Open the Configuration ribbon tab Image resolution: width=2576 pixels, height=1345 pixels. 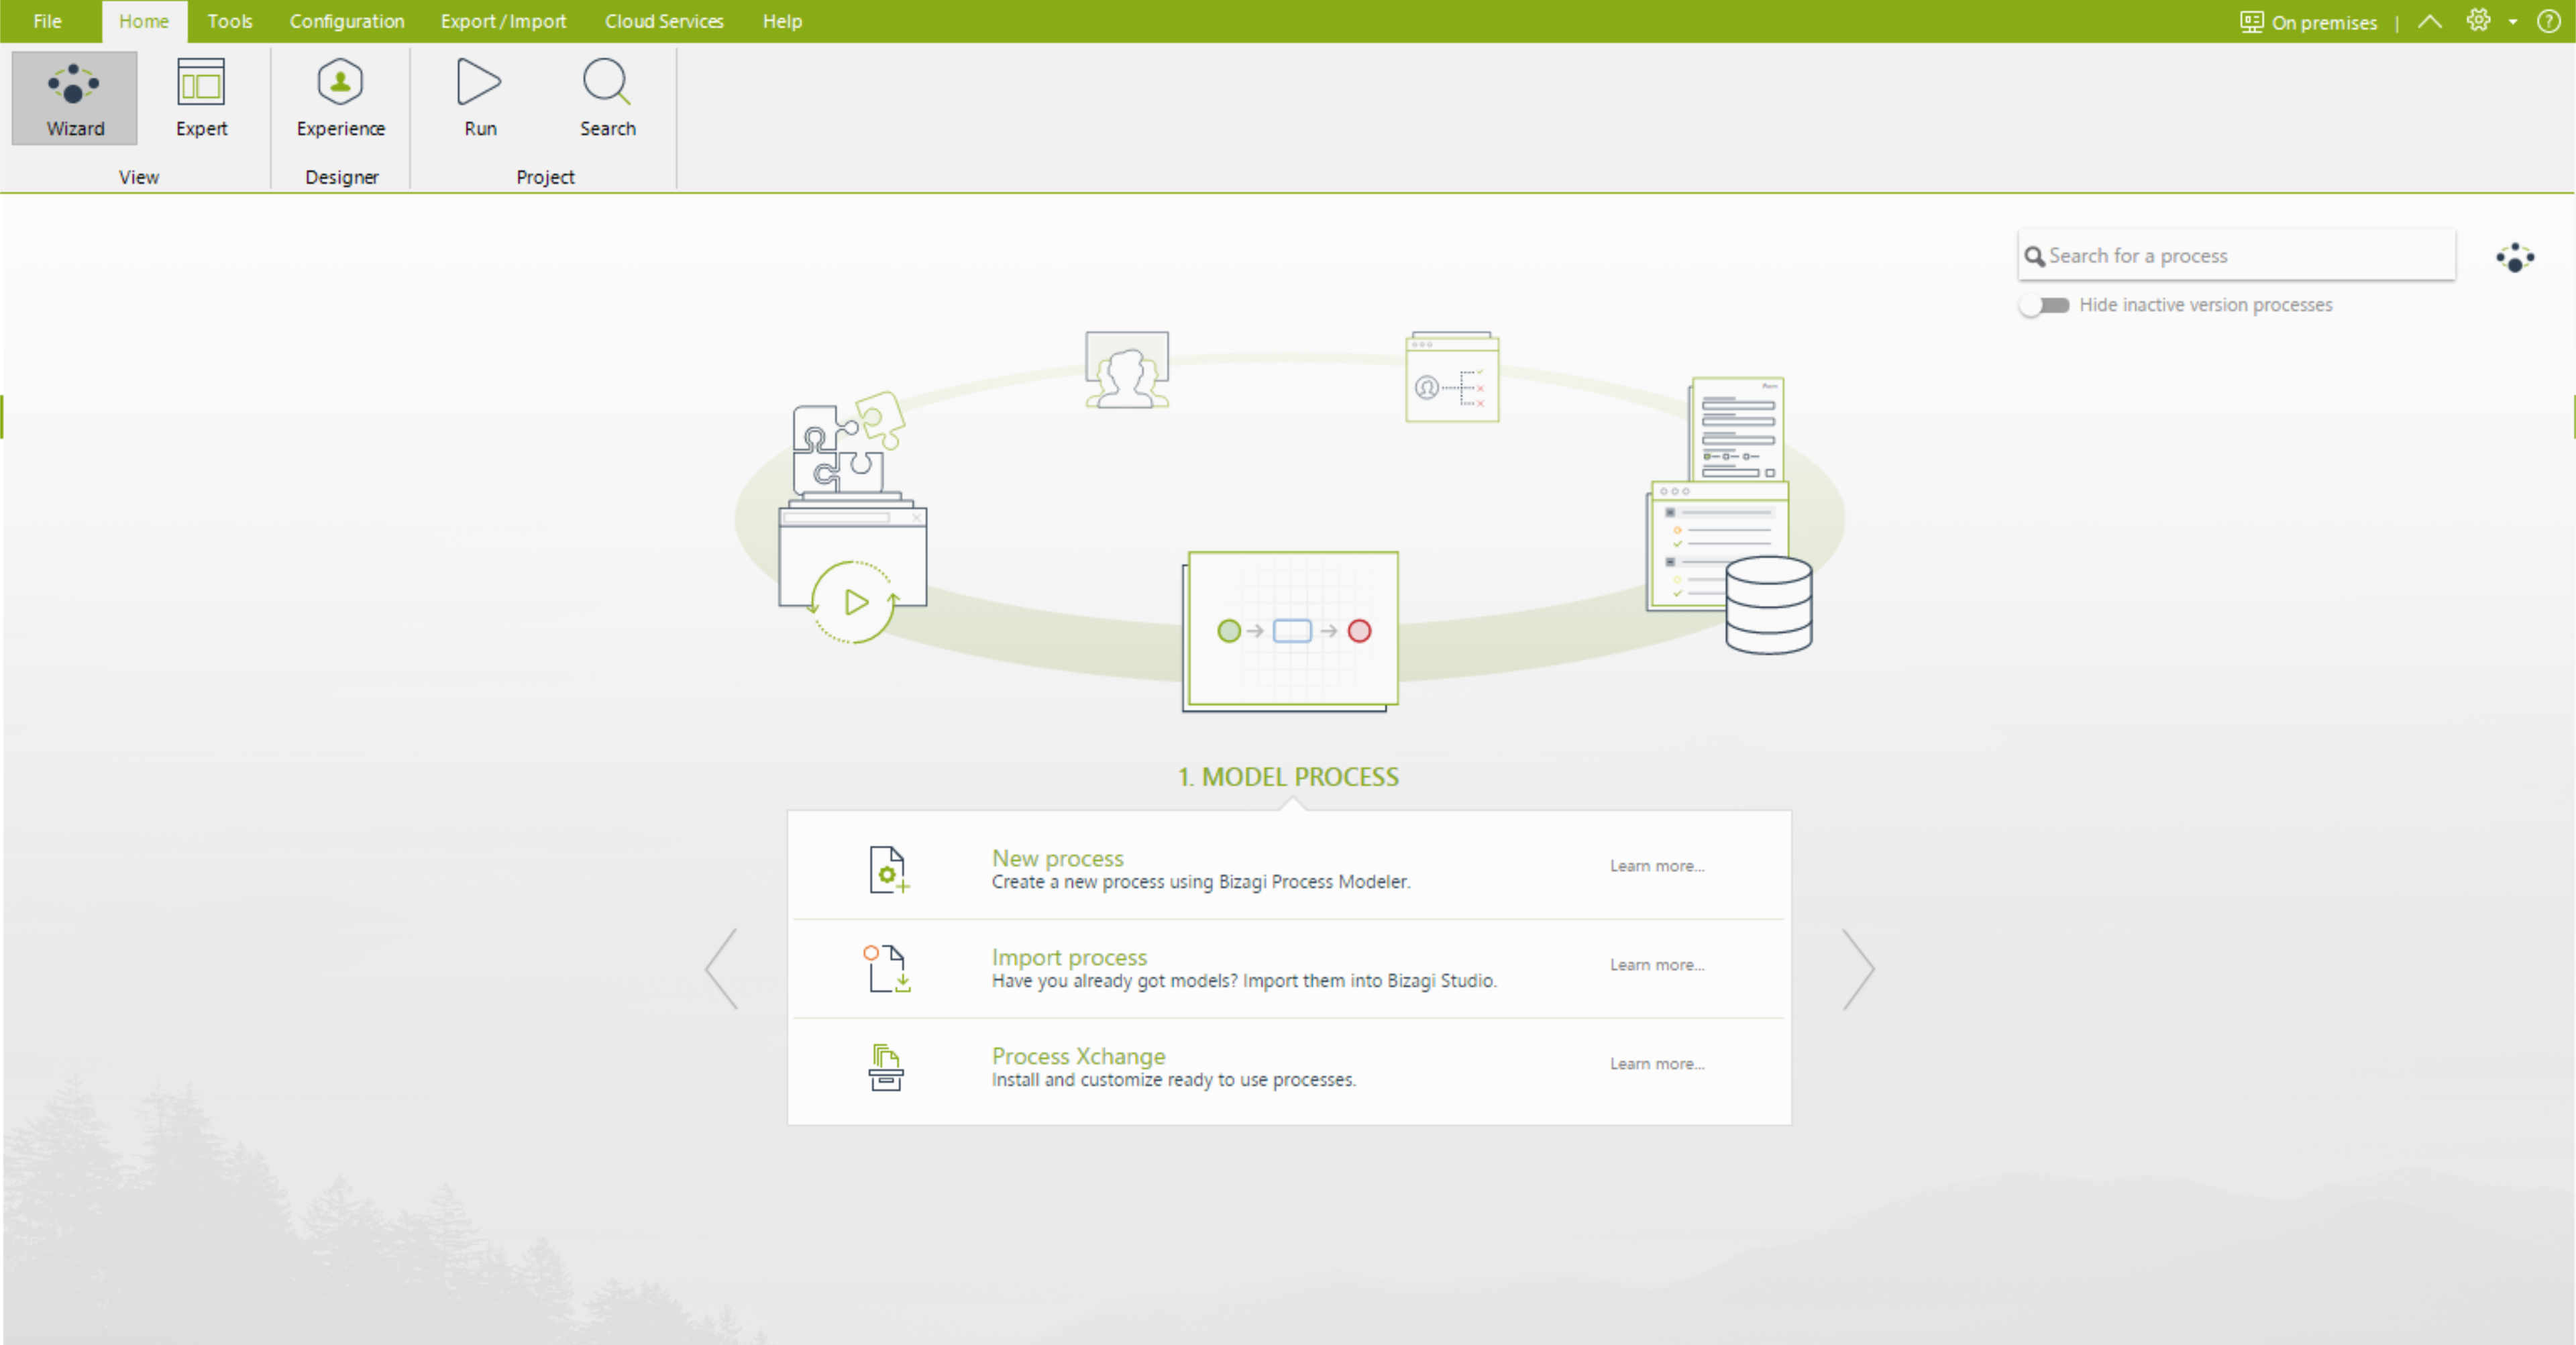coord(347,21)
